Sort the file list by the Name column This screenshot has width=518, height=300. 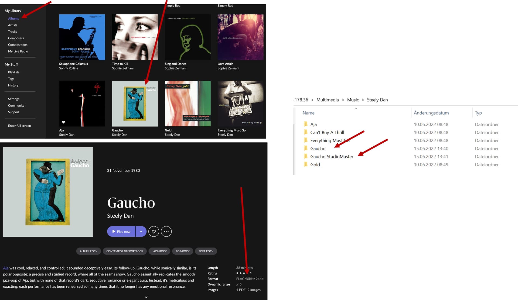[308, 113]
